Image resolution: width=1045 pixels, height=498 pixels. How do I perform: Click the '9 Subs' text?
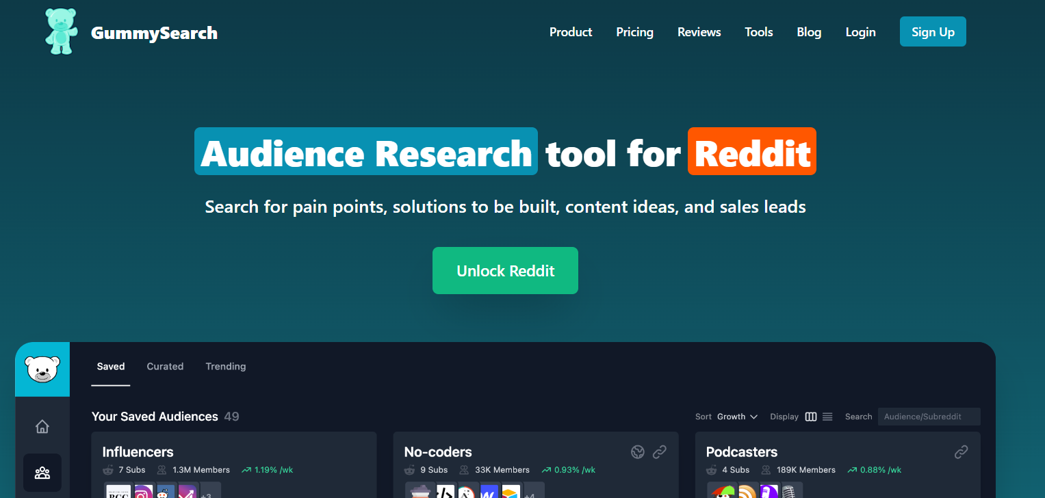[434, 470]
